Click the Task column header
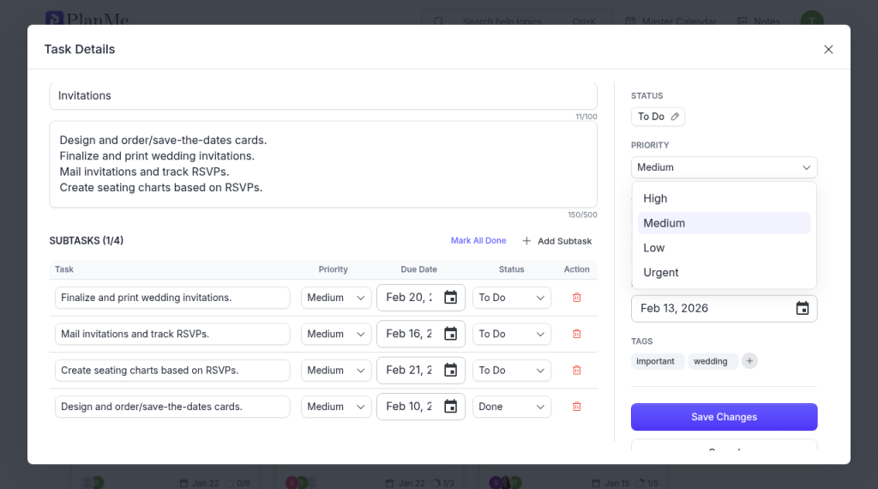This screenshot has height=489, width=878. point(63,269)
